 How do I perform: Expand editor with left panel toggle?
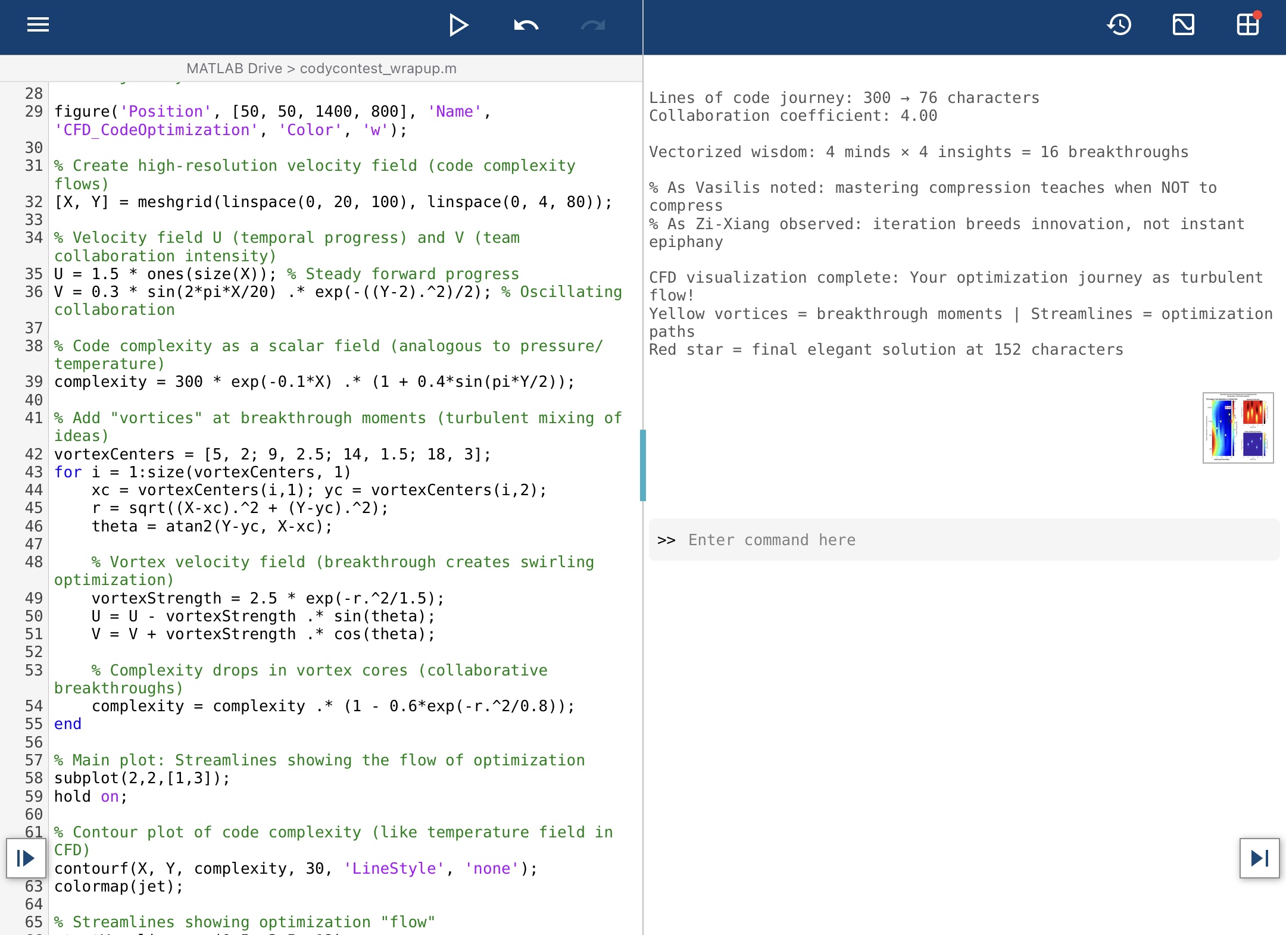click(26, 858)
